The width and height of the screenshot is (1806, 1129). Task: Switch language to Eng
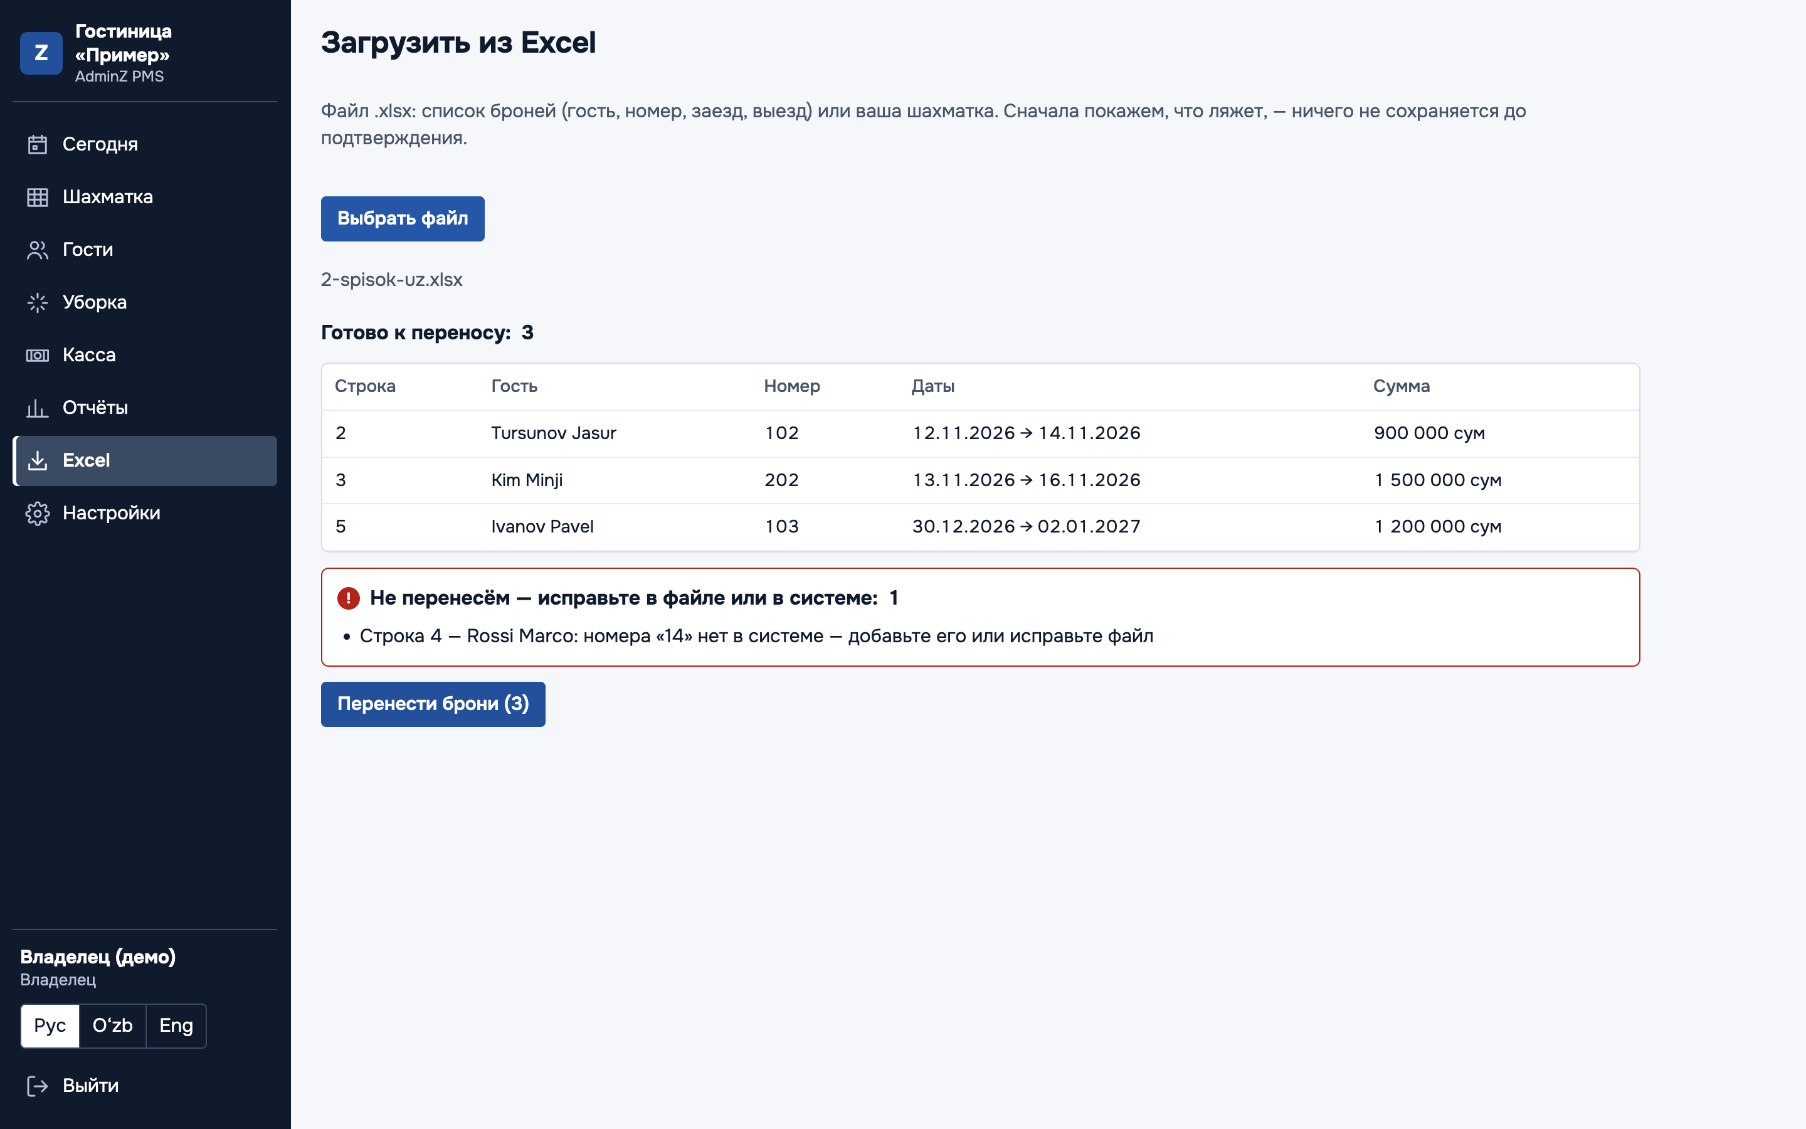pyautogui.click(x=176, y=1026)
